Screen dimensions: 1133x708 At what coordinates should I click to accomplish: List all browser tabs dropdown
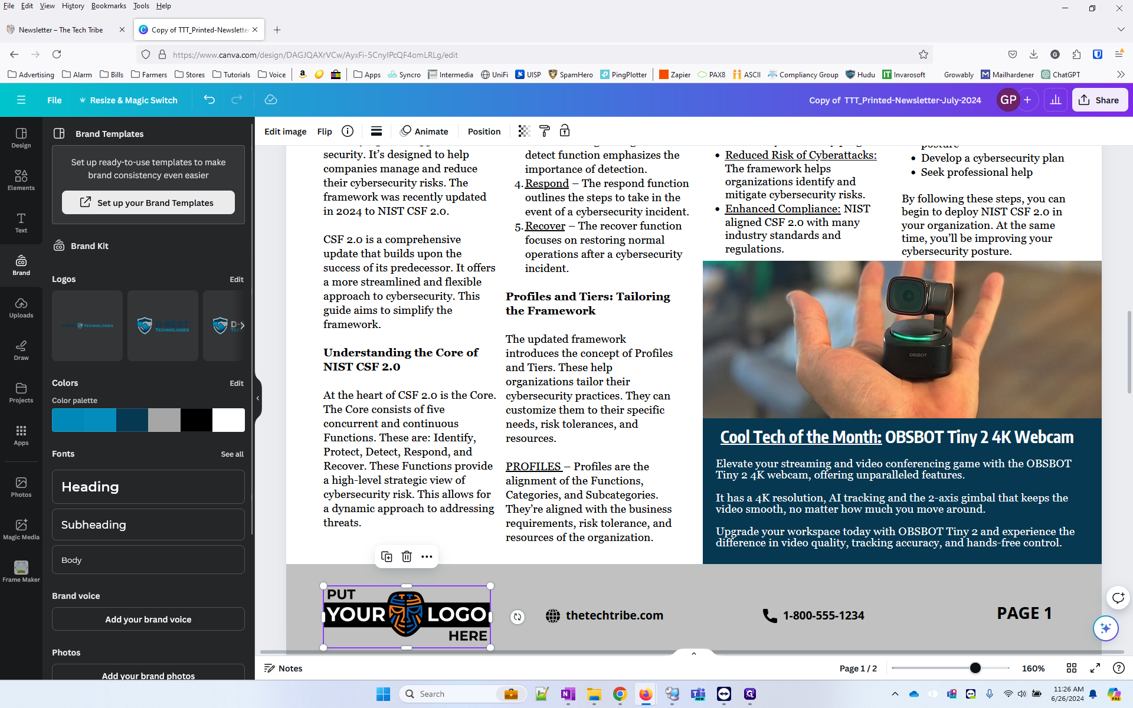tap(1121, 29)
